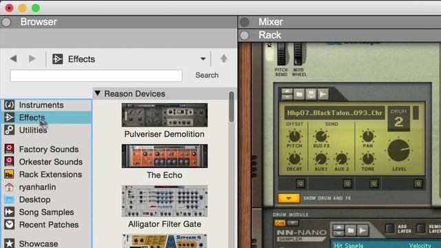
Task: Click the Pan knob
Action: 367,136
